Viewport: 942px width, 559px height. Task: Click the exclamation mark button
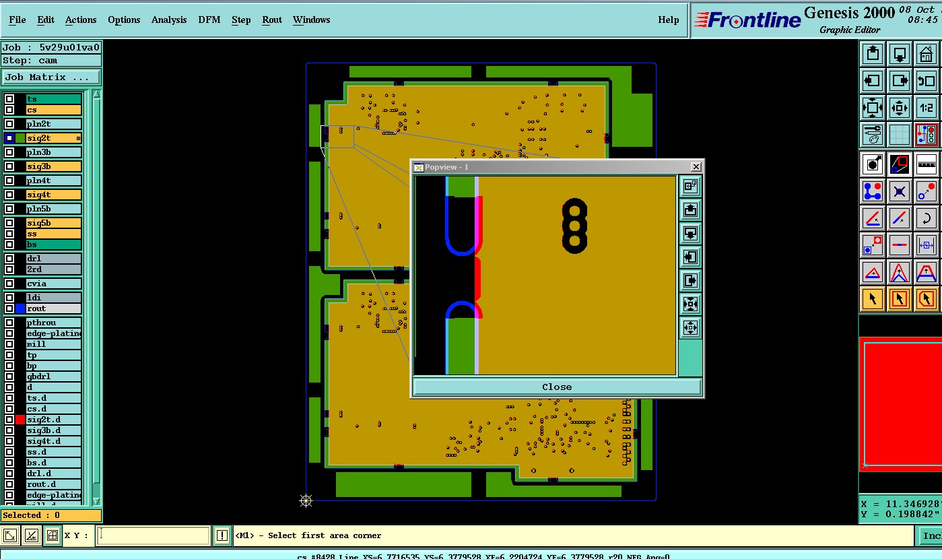tap(222, 536)
